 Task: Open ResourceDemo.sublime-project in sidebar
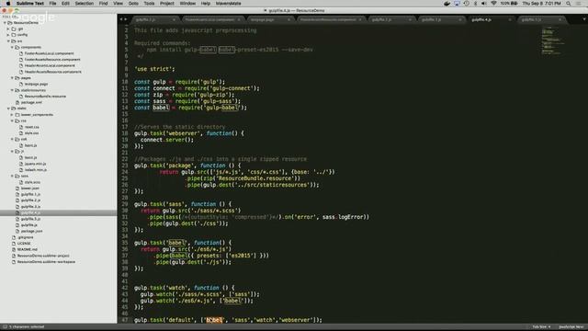tap(43, 256)
